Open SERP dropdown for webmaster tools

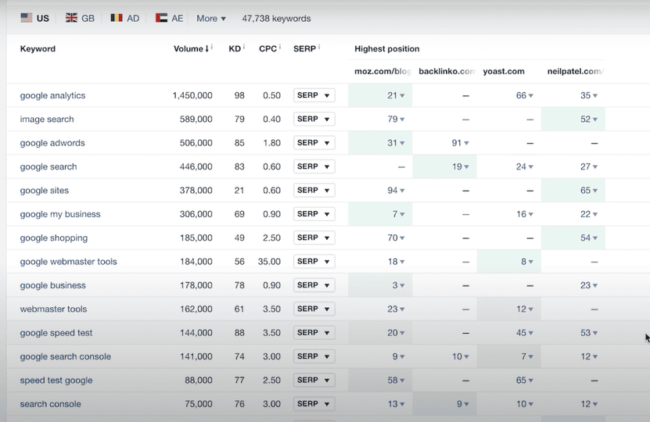click(x=314, y=309)
